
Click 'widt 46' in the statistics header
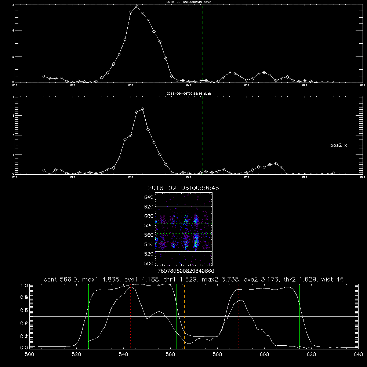(x=333, y=279)
